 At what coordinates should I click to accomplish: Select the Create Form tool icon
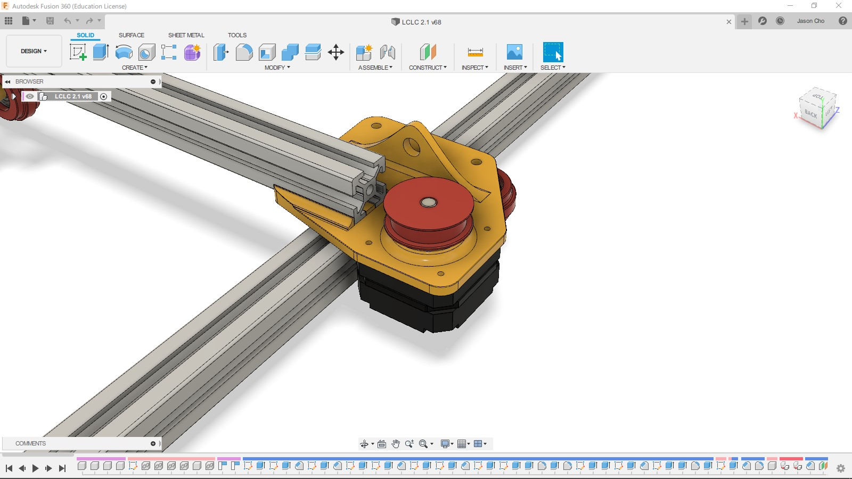click(192, 52)
